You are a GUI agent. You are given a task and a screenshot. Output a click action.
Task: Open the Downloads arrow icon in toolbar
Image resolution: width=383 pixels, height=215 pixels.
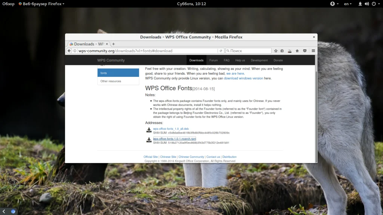[x=289, y=51]
